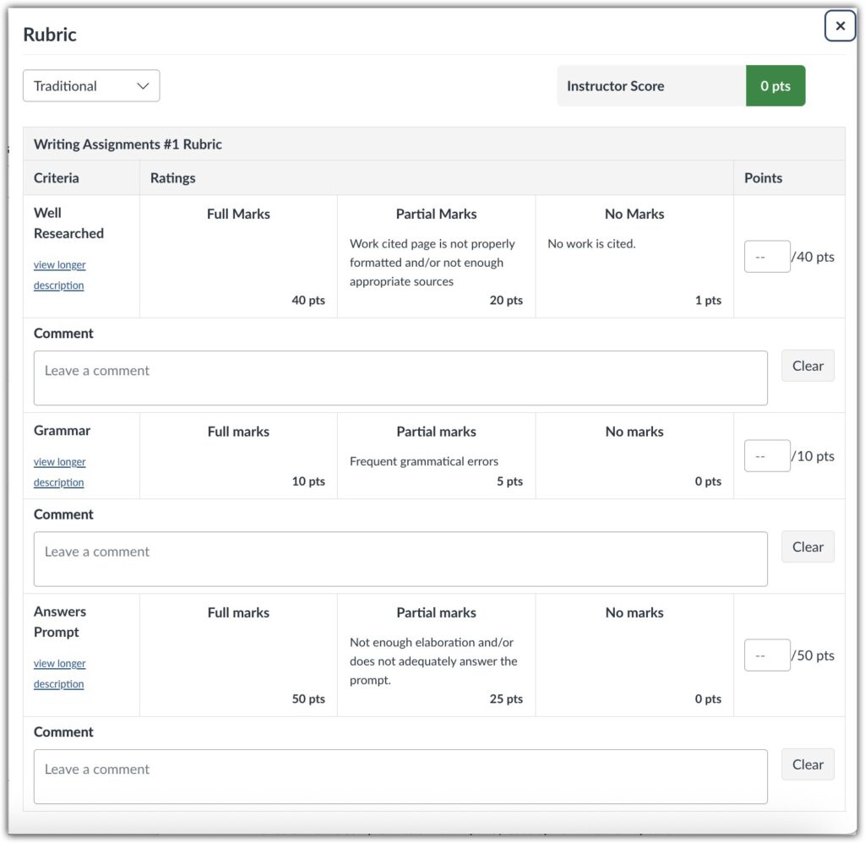Viewport: 865px width, 843px height.
Task: Close the Rubric dialog with the X
Action: [840, 26]
